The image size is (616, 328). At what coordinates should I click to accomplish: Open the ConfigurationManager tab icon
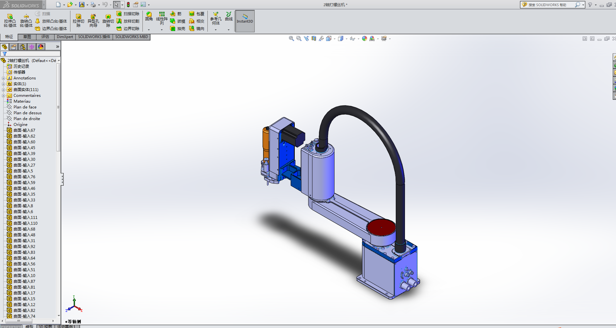(x=23, y=47)
